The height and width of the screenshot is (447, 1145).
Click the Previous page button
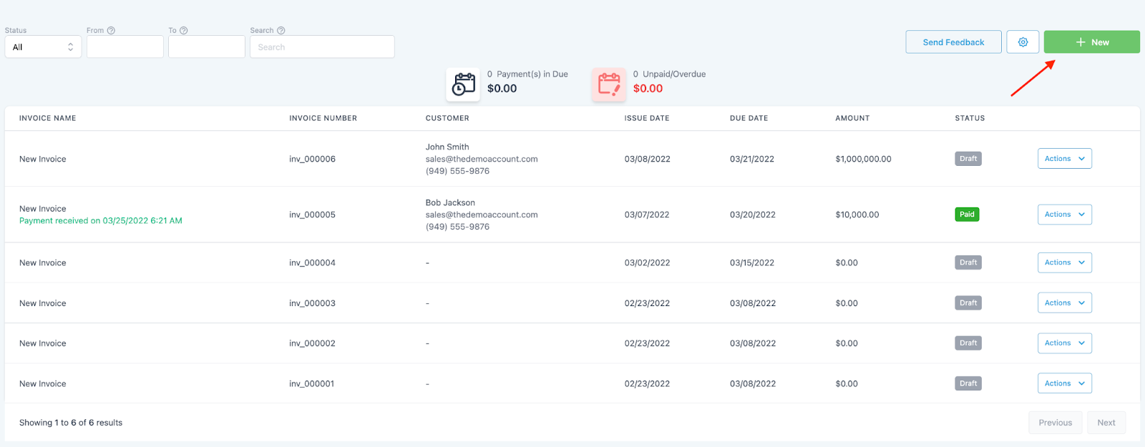1055,423
